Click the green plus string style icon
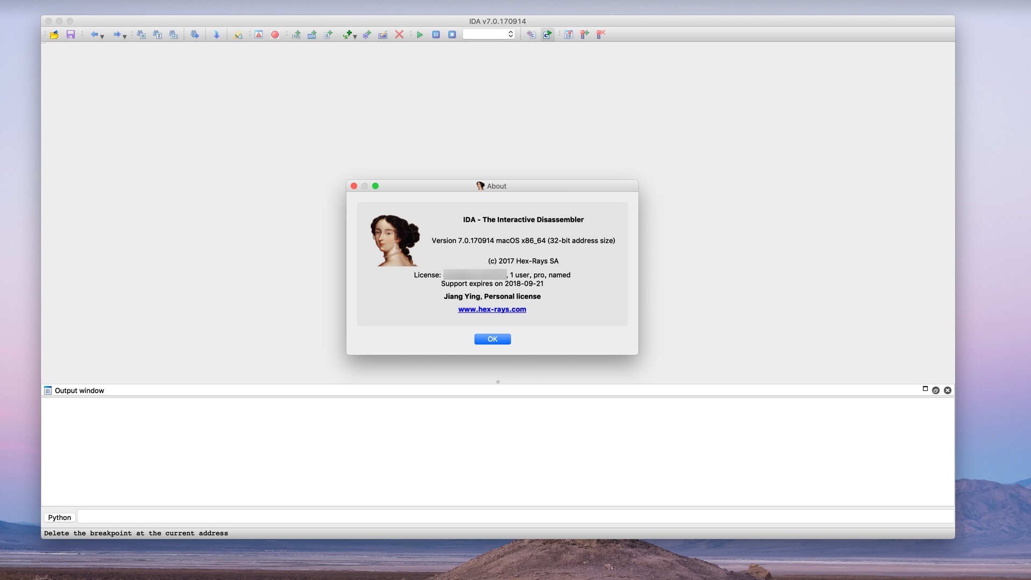1031x580 pixels. pyautogui.click(x=347, y=34)
